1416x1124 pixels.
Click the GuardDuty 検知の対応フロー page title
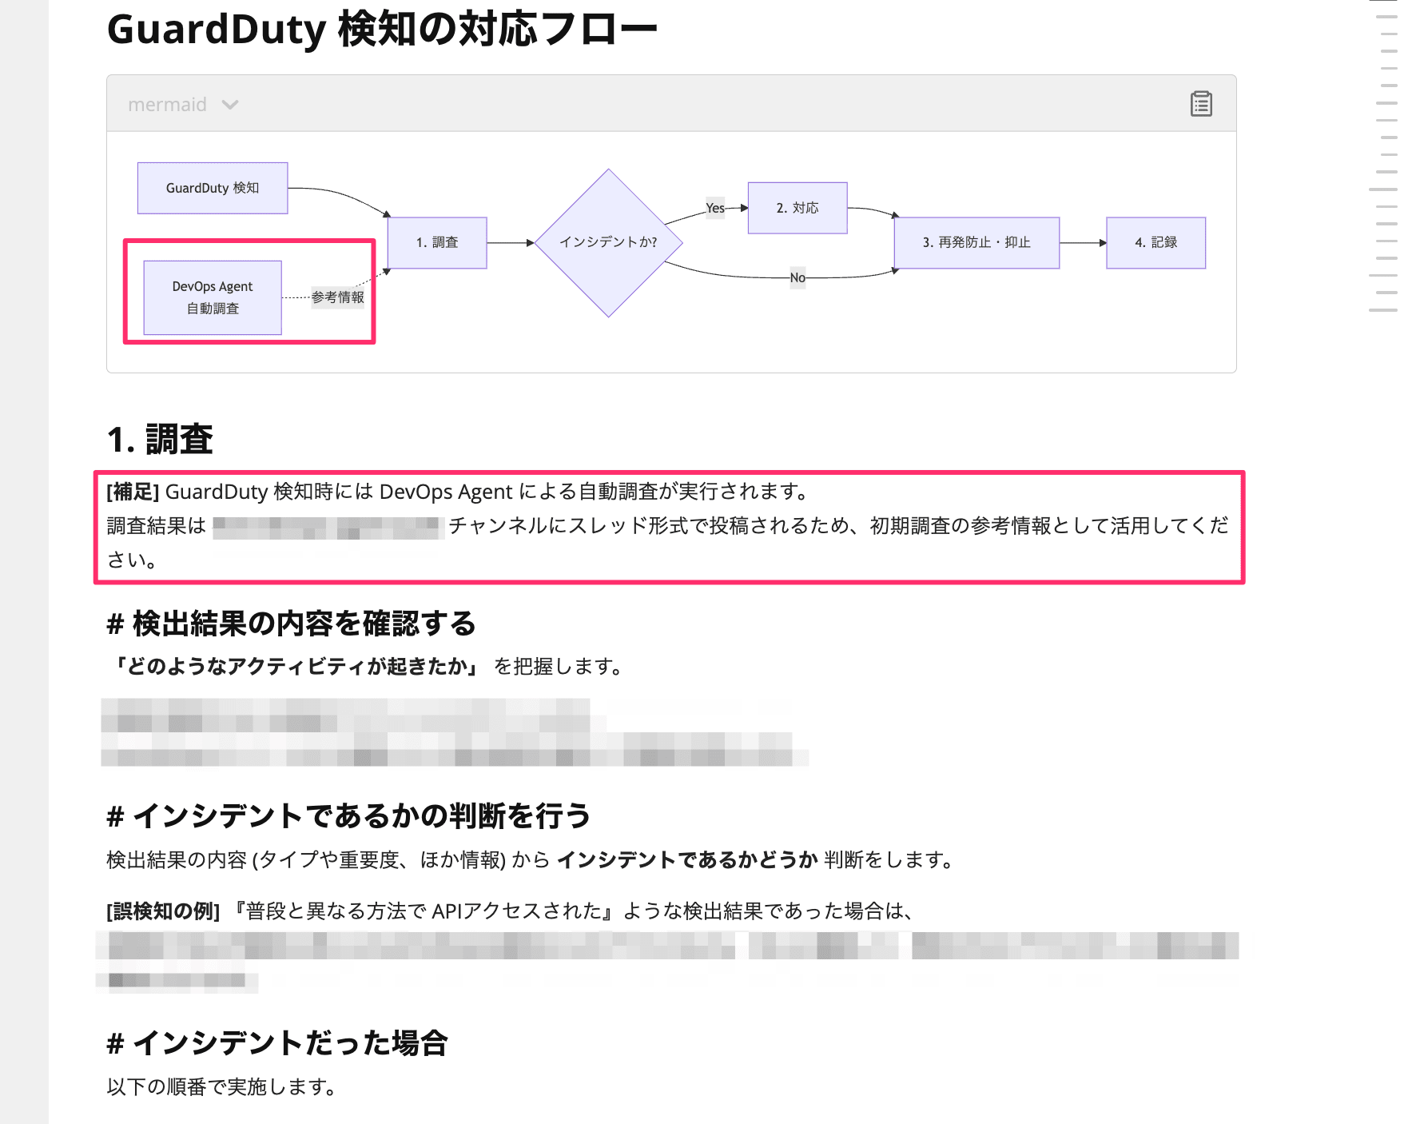tap(382, 30)
